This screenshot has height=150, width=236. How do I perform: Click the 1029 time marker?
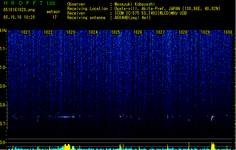[x=206, y=32]
